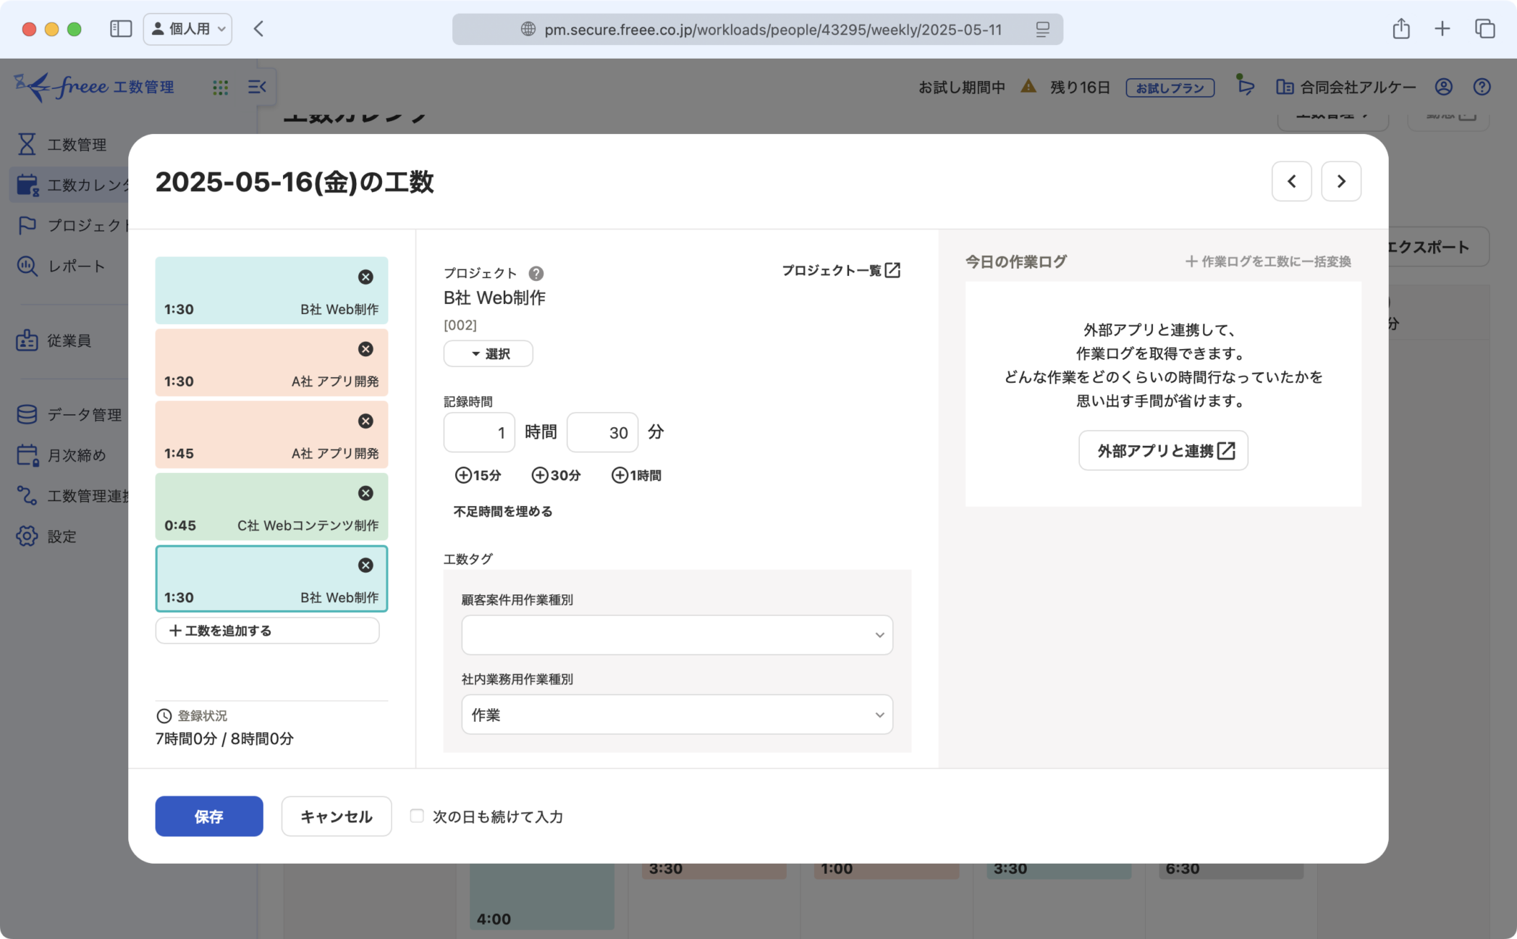This screenshot has height=939, width=1517.
Task: Open Safari sidebar toggle icon
Action: click(121, 29)
